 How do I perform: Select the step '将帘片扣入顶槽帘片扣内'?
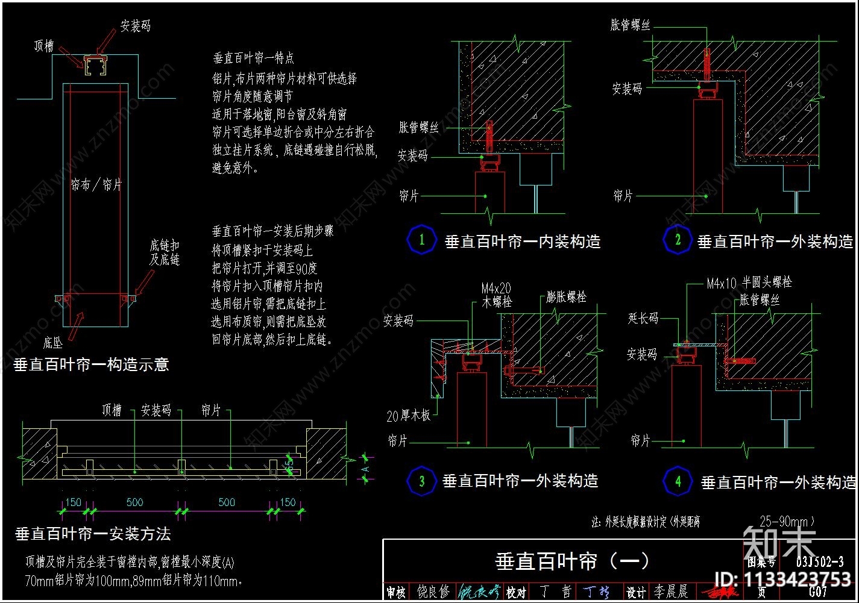(x=267, y=286)
